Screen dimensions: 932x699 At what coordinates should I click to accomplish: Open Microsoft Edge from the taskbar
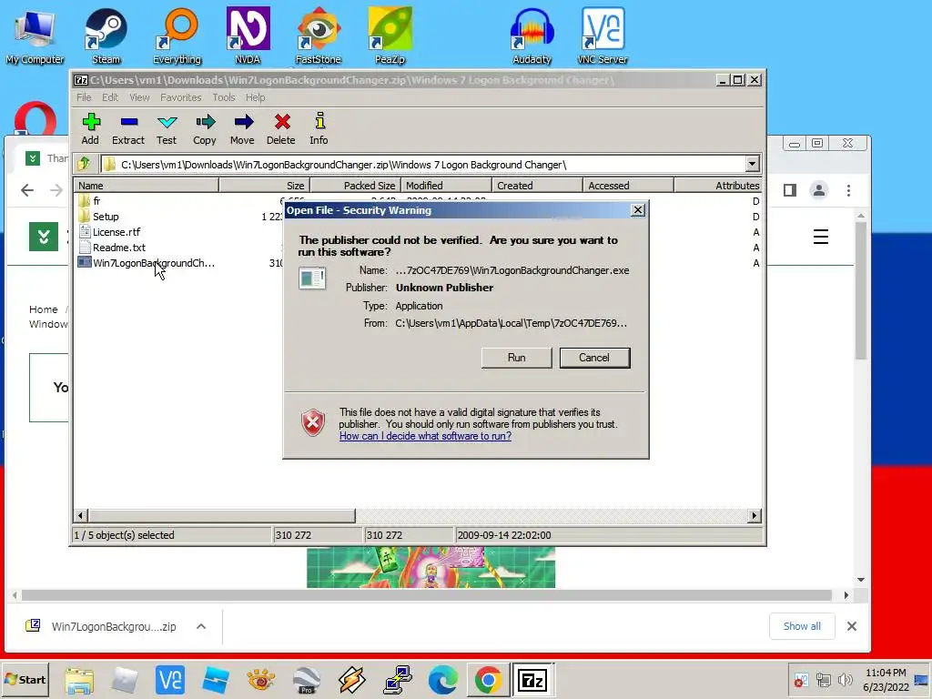(x=443, y=680)
